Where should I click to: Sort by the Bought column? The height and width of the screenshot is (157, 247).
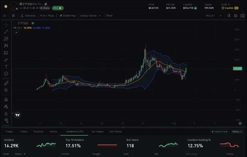[96, 154]
